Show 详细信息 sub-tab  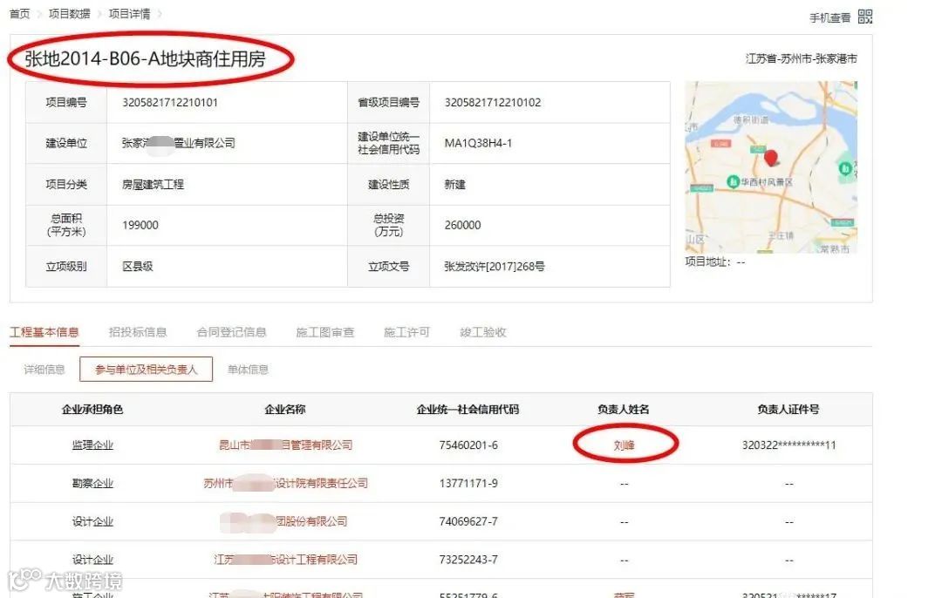click(44, 370)
